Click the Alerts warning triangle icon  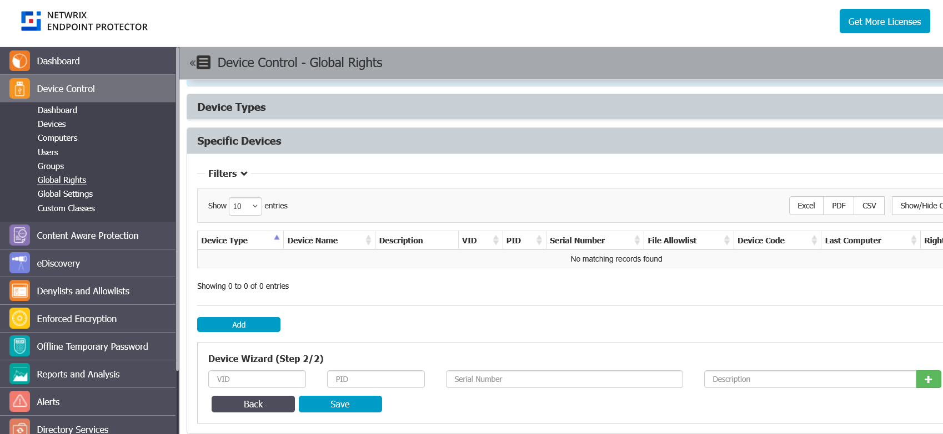click(19, 402)
